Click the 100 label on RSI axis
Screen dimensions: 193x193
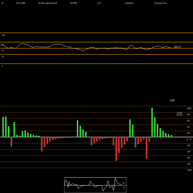(3, 35)
